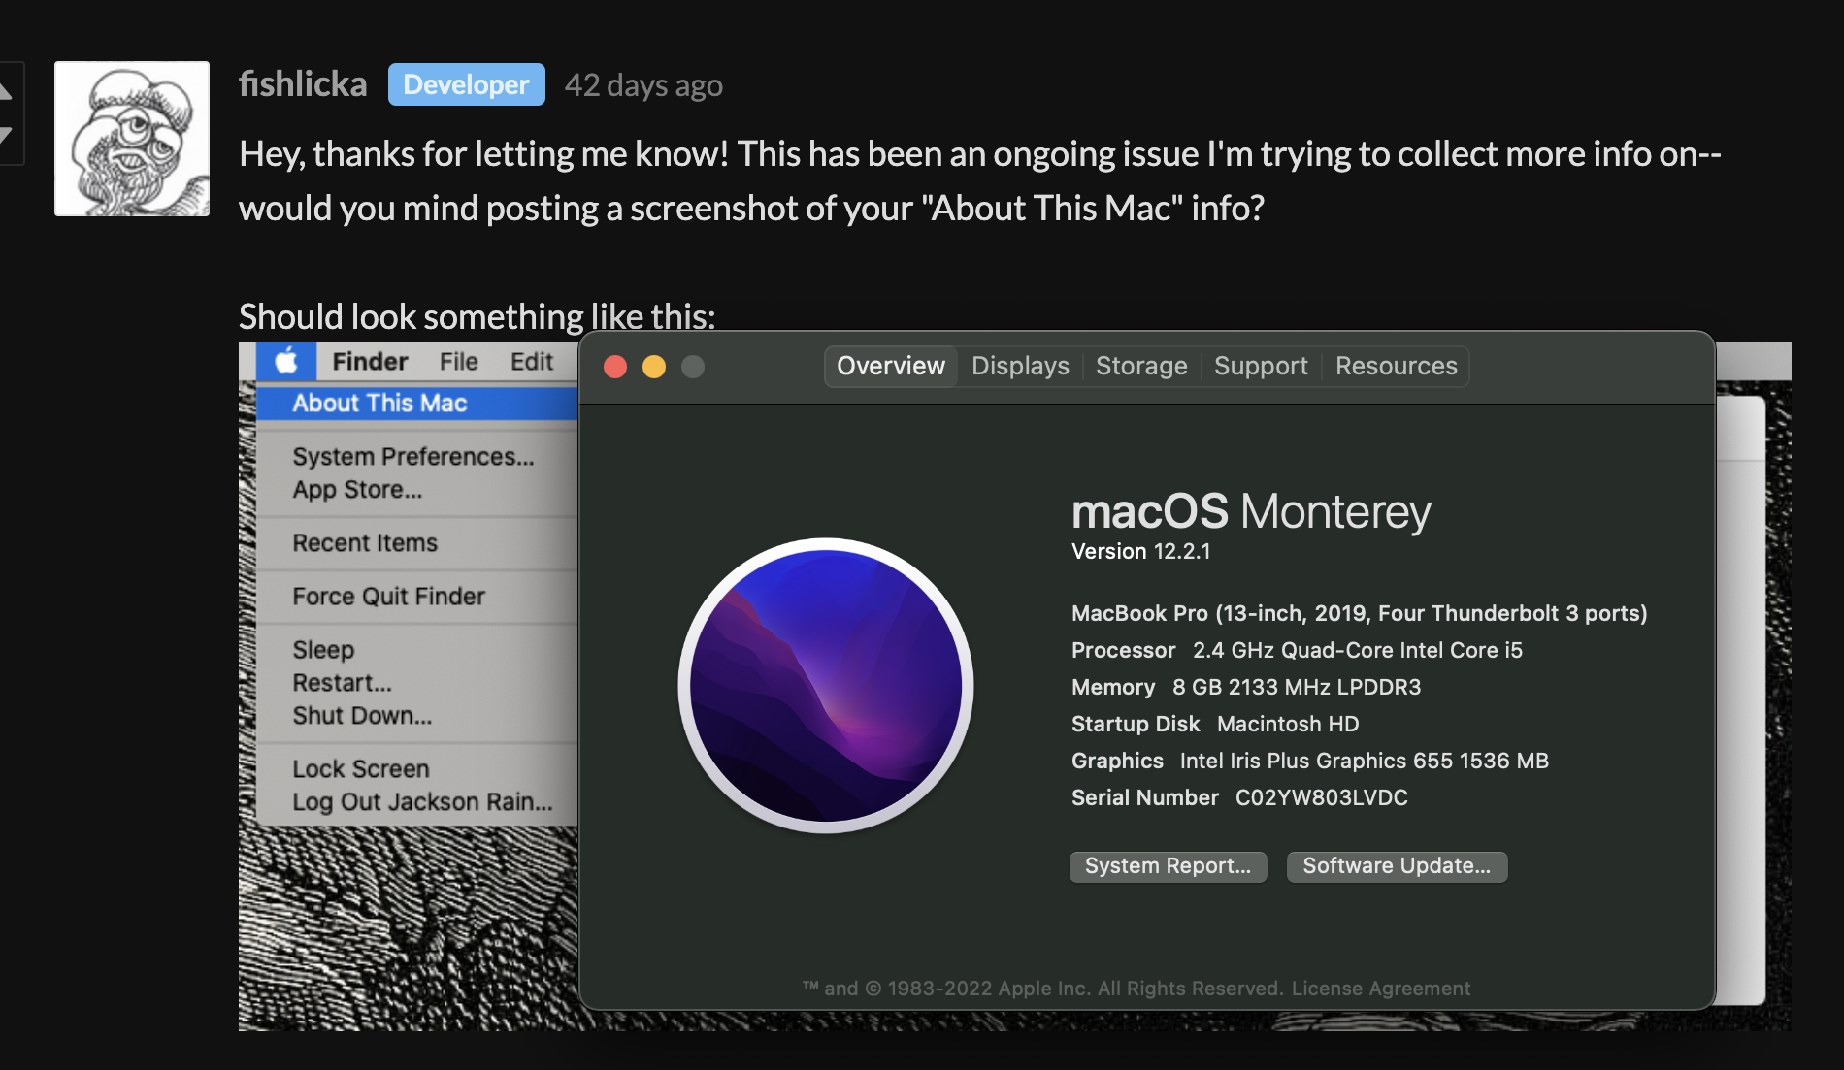Open the Edit menu in menu bar
This screenshot has width=1844, height=1070.
click(532, 362)
